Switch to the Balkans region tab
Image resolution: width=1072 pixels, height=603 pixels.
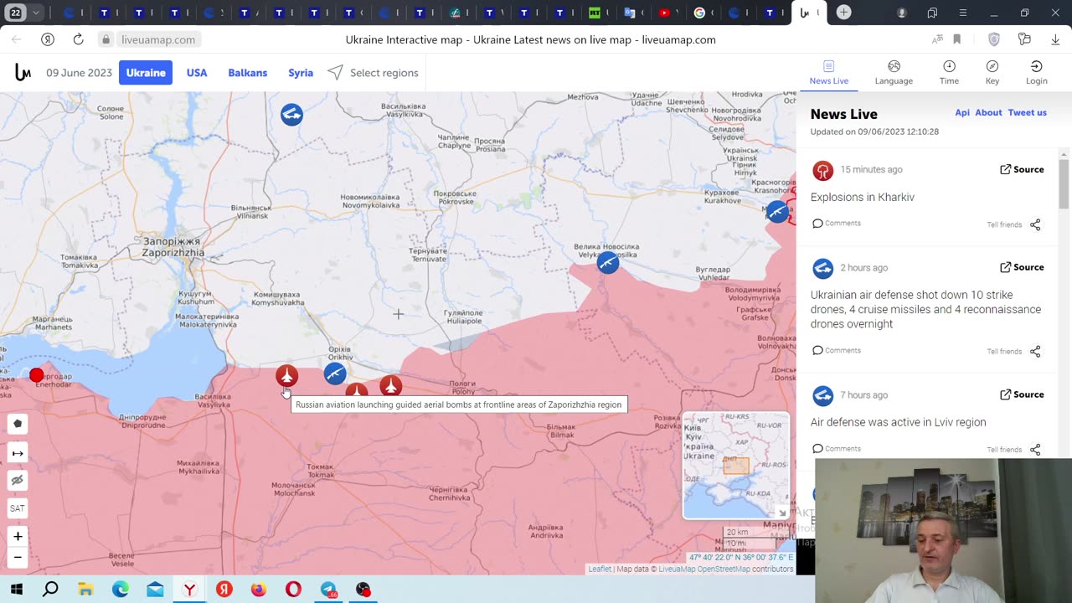pyautogui.click(x=248, y=73)
